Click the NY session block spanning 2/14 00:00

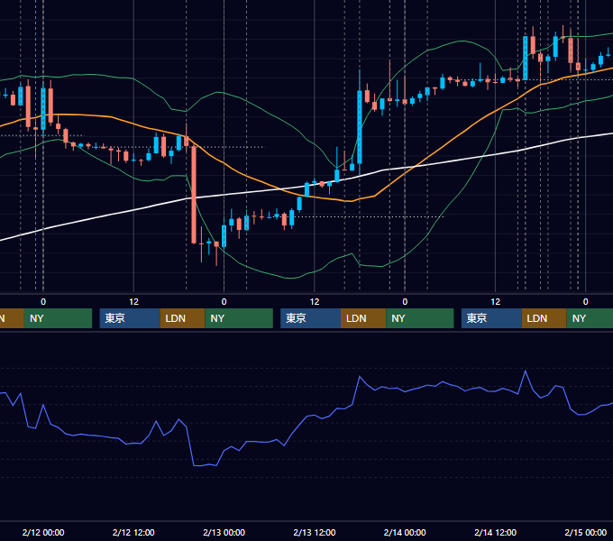tap(420, 318)
